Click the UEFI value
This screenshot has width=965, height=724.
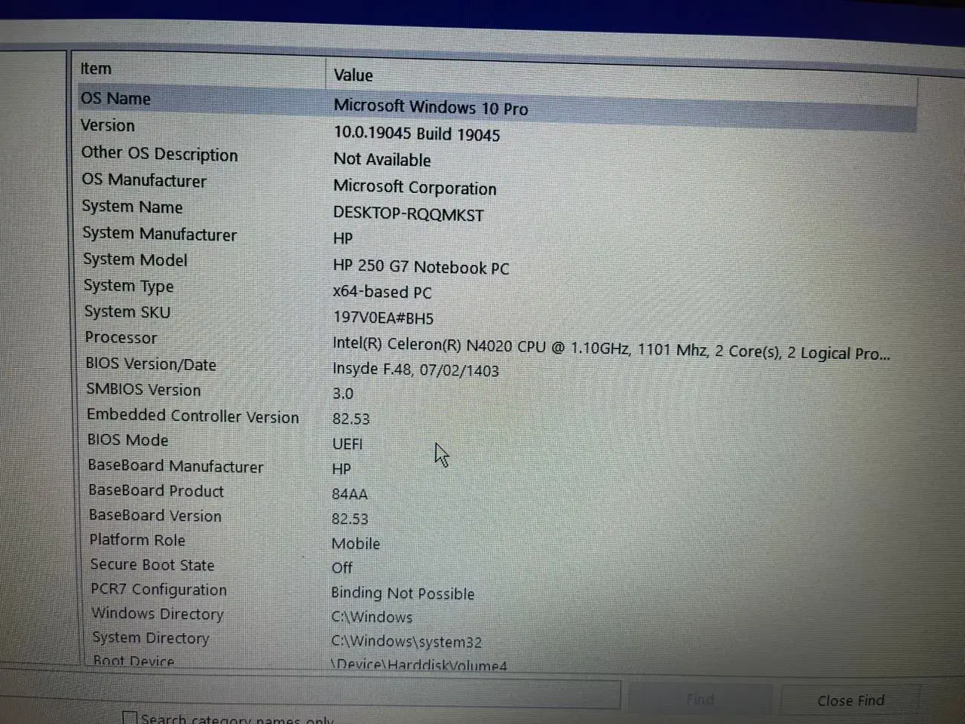point(348,444)
